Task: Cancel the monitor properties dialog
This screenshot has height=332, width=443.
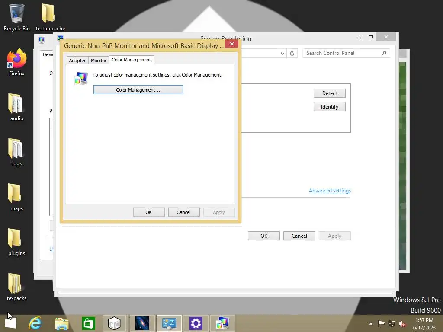Action: click(183, 212)
